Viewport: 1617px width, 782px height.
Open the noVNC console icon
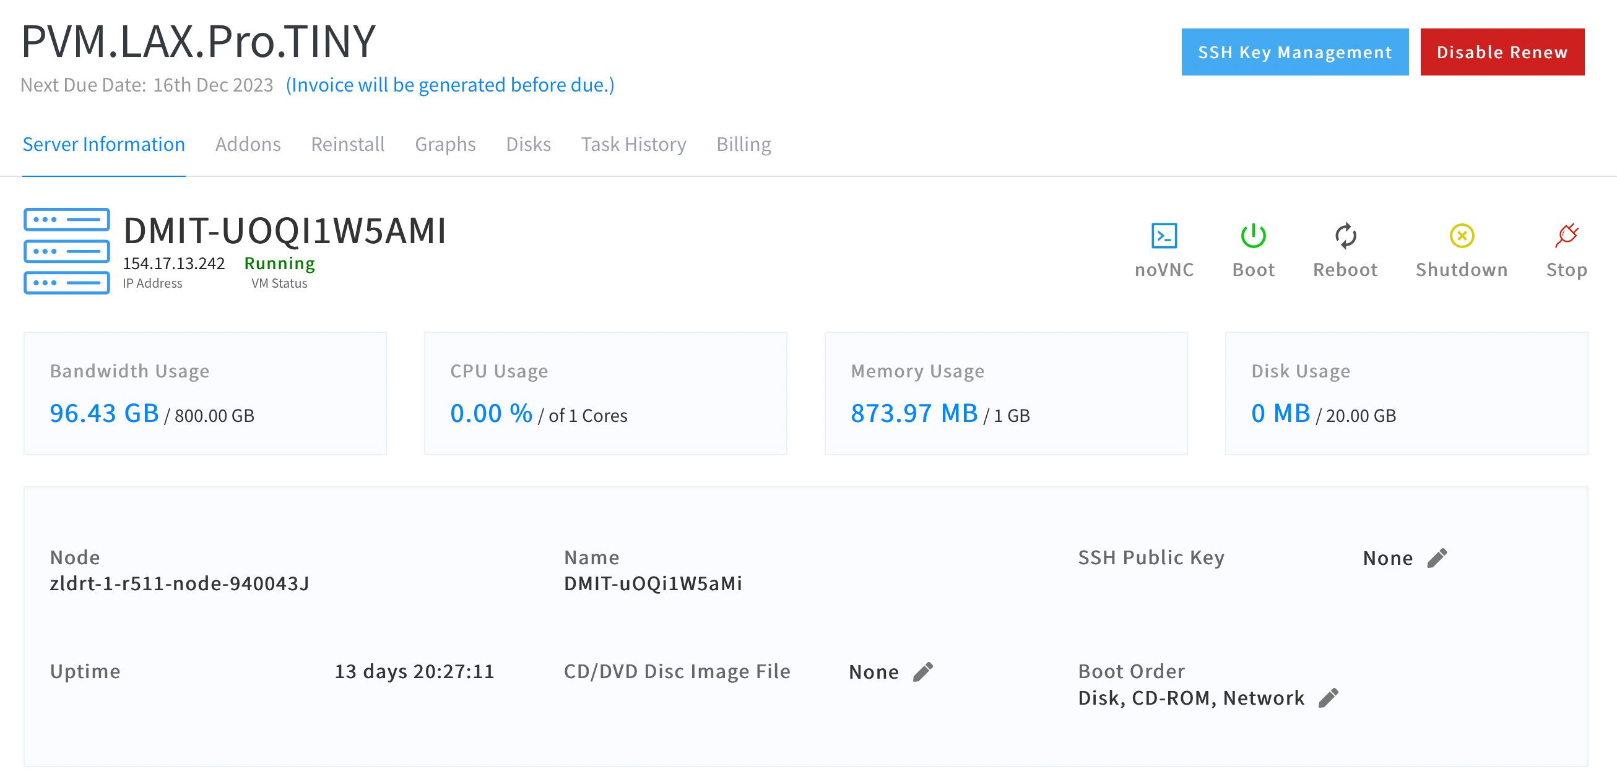click(x=1164, y=236)
